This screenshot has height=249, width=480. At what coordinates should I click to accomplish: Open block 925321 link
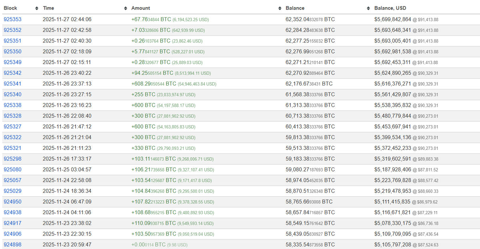tap(12, 148)
